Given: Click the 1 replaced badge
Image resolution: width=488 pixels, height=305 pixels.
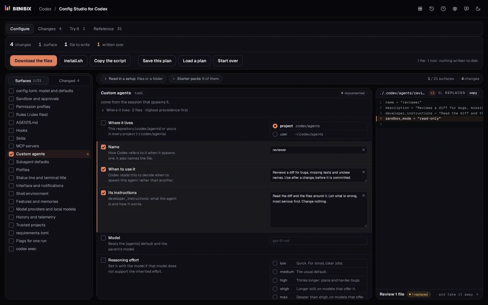Looking at the screenshot, I should [418, 294].
